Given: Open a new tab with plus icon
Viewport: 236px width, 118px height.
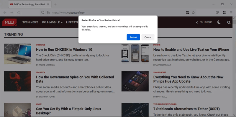Looking at the screenshot, I should tap(55, 4).
